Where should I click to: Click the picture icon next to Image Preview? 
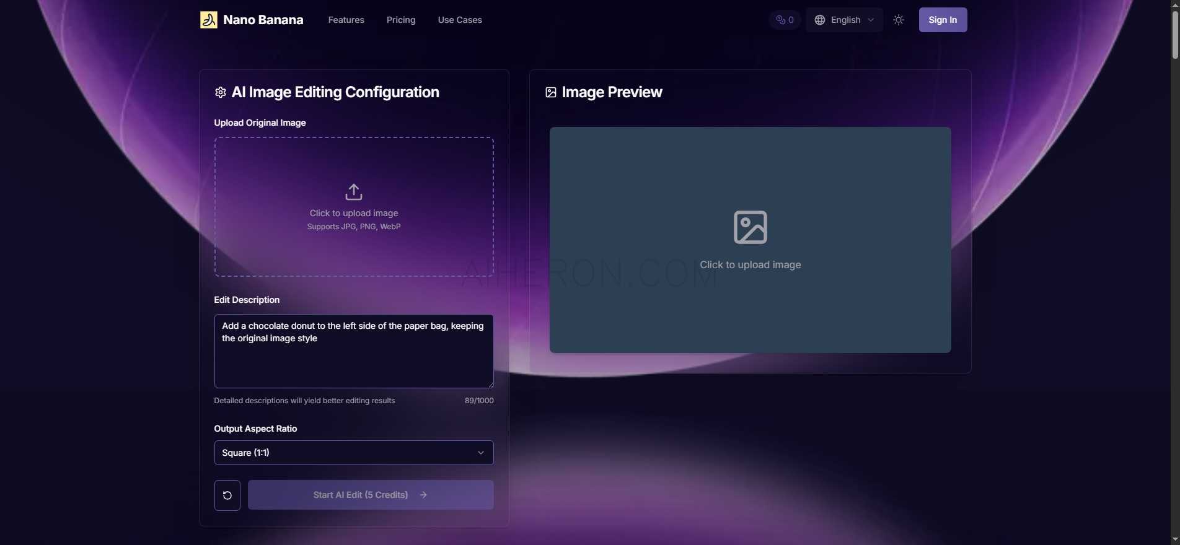pos(550,92)
